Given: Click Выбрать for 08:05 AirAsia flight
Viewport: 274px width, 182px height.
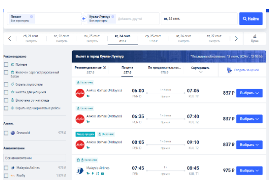Looking at the screenshot, I should 249,145.
